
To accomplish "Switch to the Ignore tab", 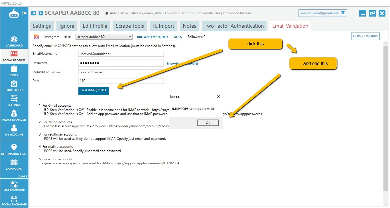I will (67, 26).
